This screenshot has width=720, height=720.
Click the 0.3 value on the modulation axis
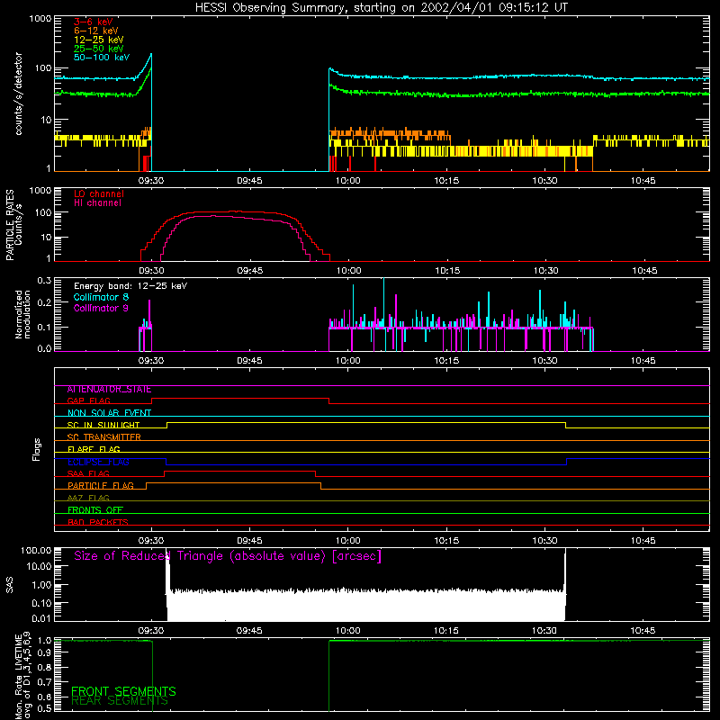pos(44,280)
